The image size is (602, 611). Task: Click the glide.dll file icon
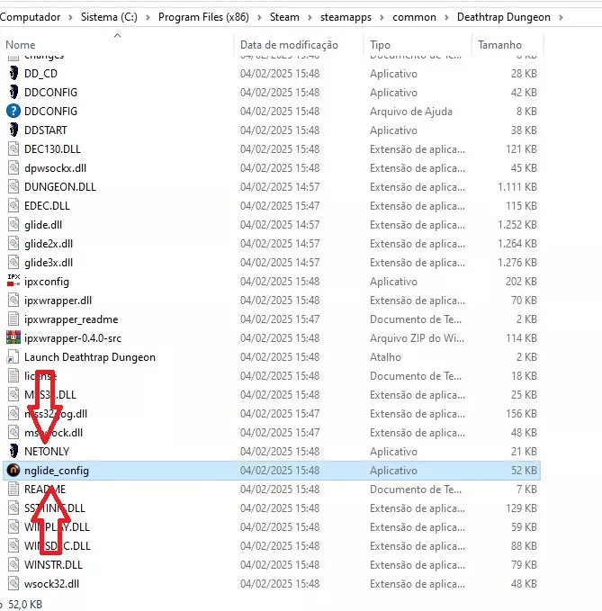(x=13, y=224)
